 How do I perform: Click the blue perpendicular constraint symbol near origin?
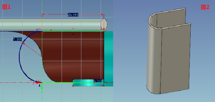pos(39,85)
